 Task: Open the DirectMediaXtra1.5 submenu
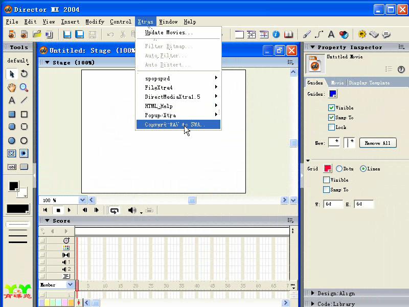(x=178, y=97)
